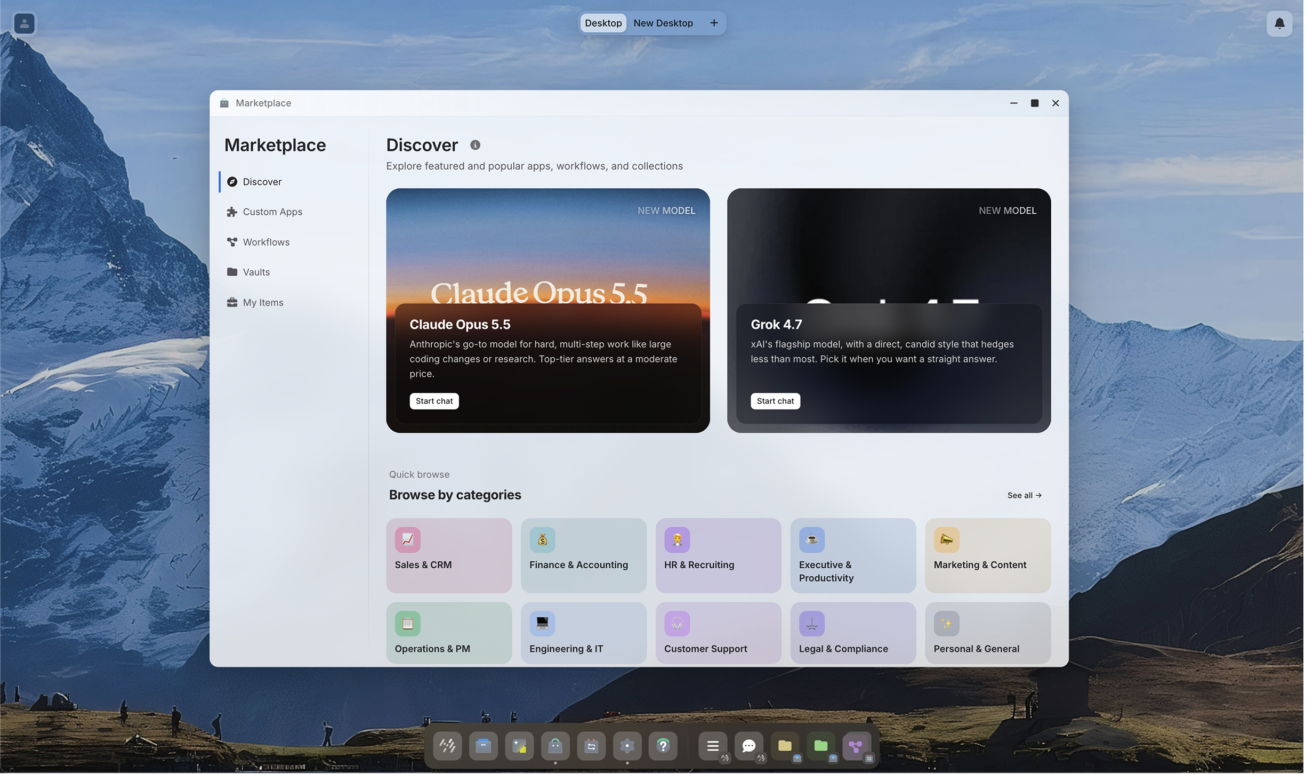This screenshot has width=1305, height=774.
Task: Add a new desktop with plus button
Action: click(714, 23)
